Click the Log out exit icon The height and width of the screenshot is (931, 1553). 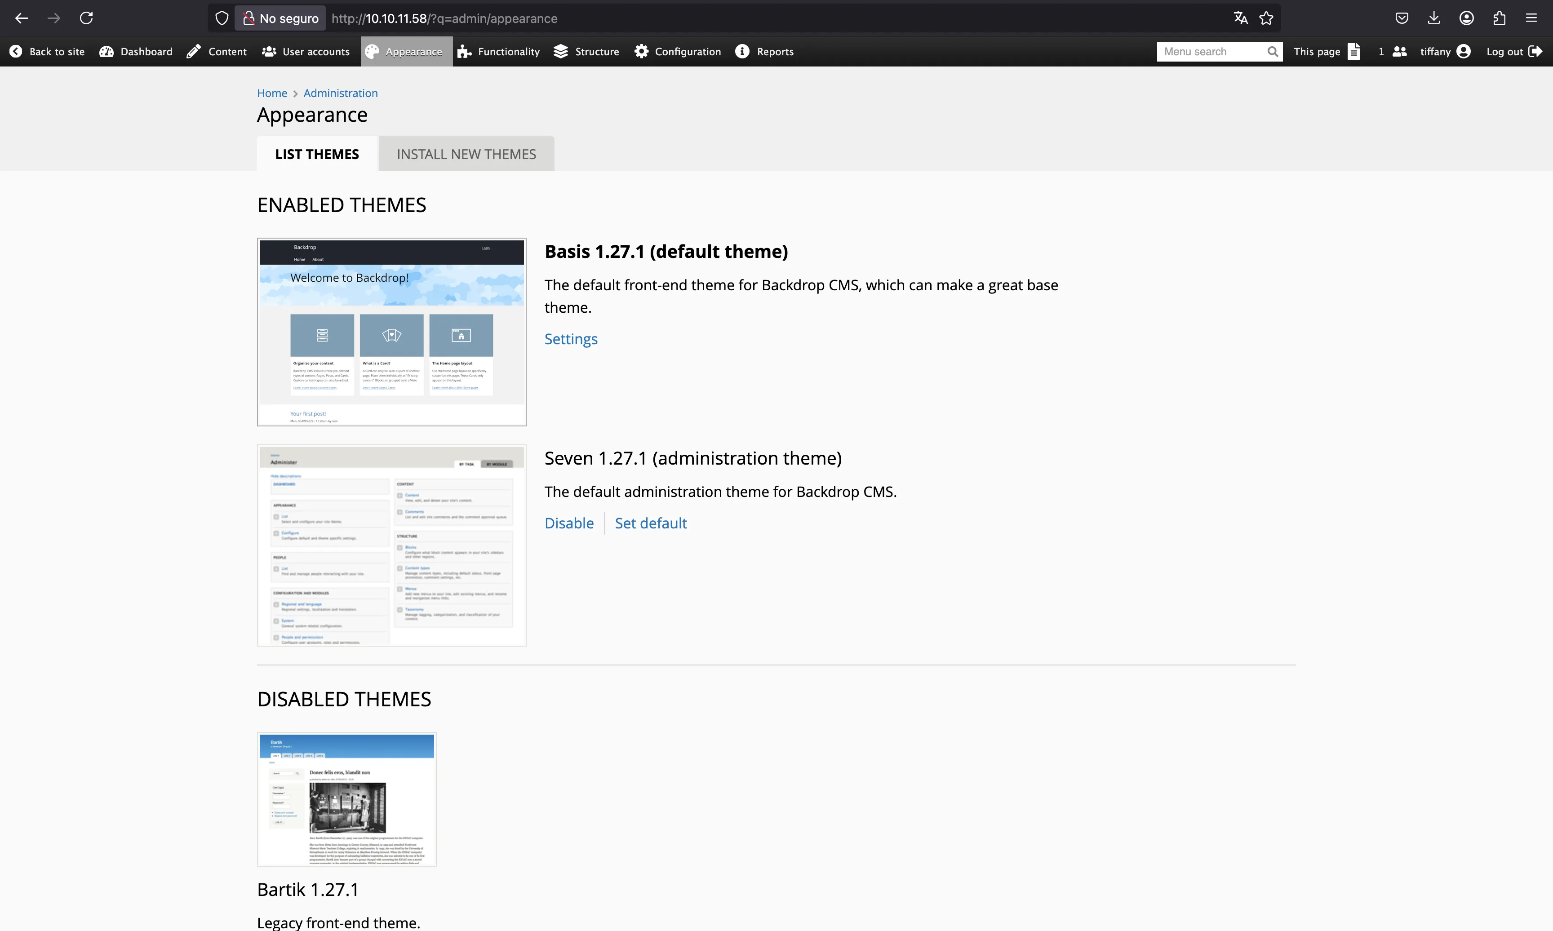tap(1535, 51)
